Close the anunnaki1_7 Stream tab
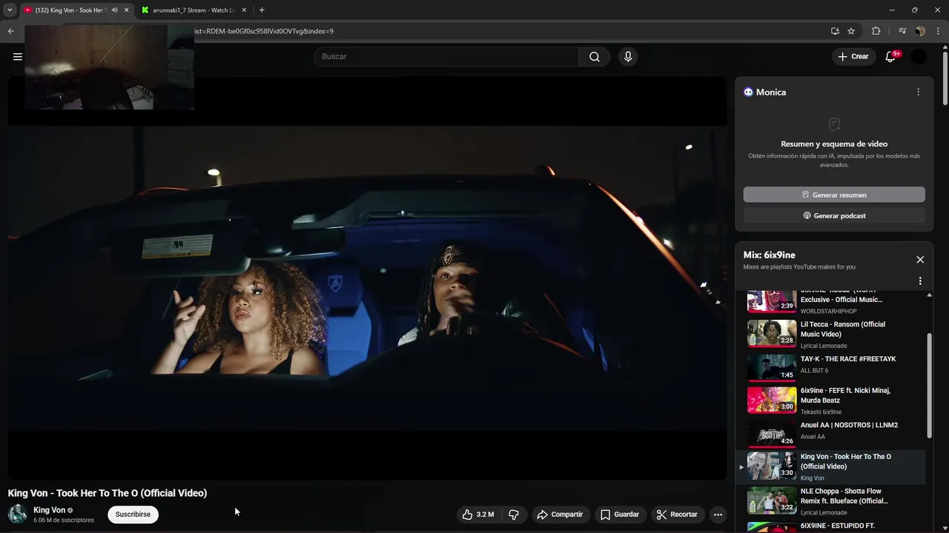949x533 pixels. tap(244, 10)
